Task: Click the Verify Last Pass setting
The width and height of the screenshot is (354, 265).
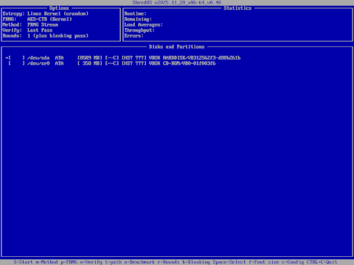Action: pos(27,30)
